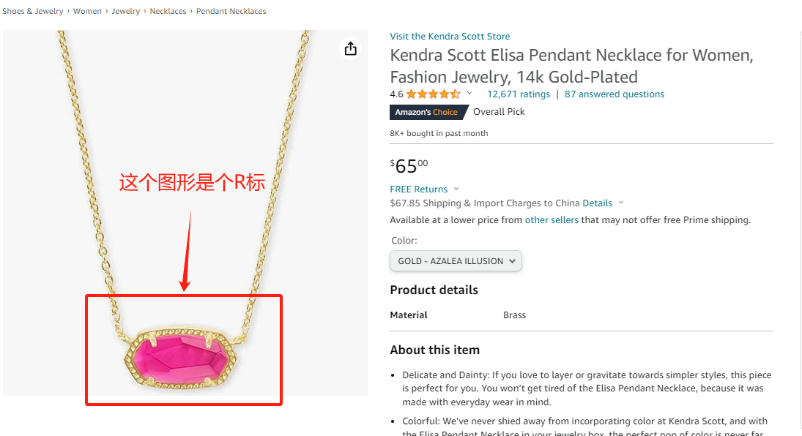View the 87 answered questions link
This screenshot has height=436, width=802.
pos(614,94)
